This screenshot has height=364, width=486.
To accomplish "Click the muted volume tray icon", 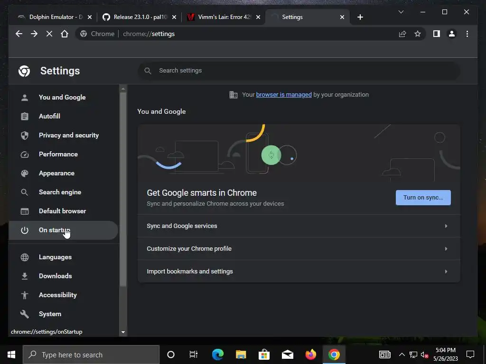I will pyautogui.click(x=424, y=355).
